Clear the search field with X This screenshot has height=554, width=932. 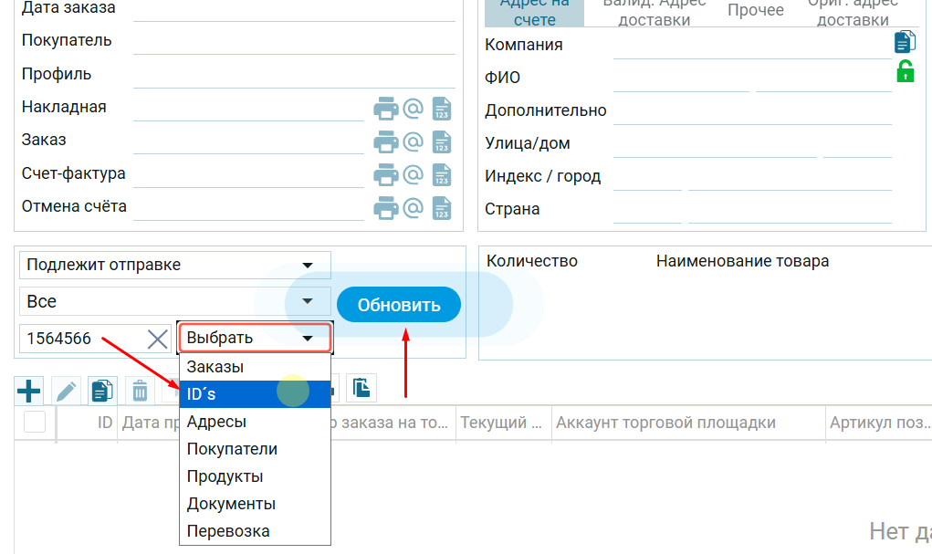coord(158,339)
